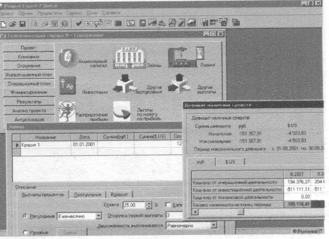
Task: Click the pencil report toolbar icon
Action: [x=182, y=23]
